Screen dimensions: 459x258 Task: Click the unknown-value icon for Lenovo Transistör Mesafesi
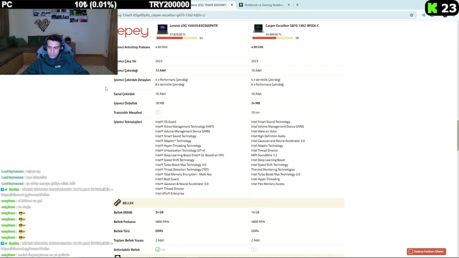pos(158,113)
